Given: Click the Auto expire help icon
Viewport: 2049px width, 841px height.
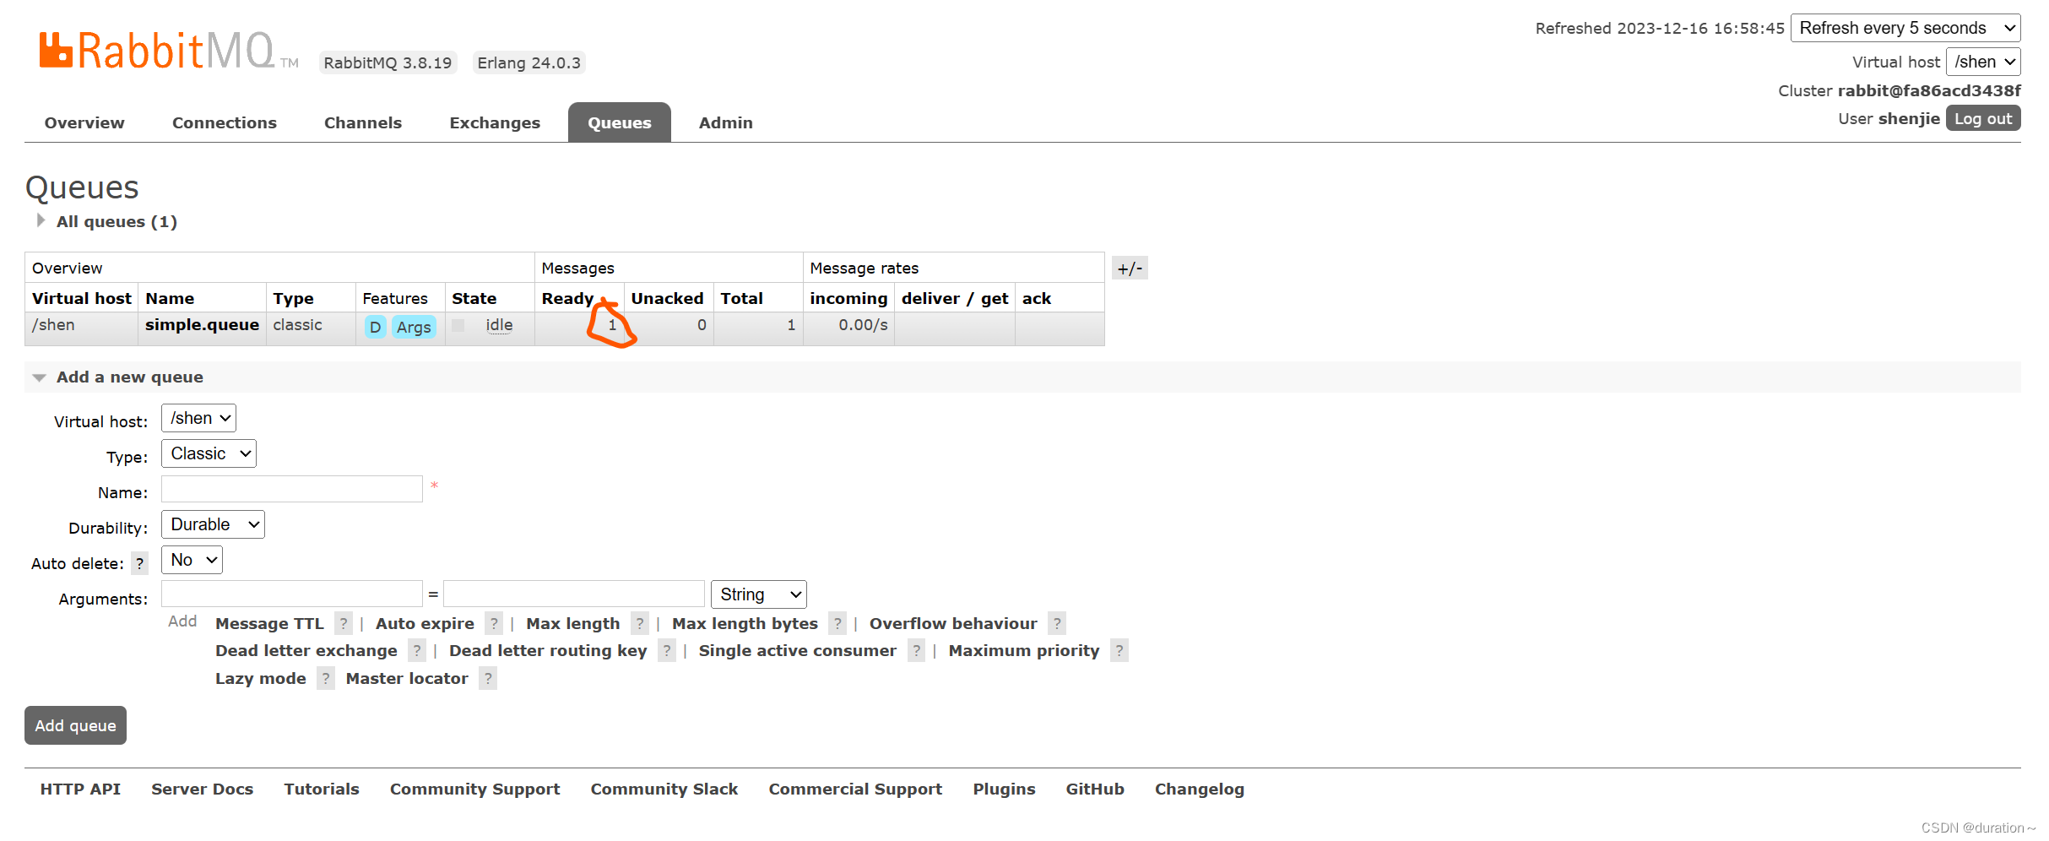Looking at the screenshot, I should 494,623.
